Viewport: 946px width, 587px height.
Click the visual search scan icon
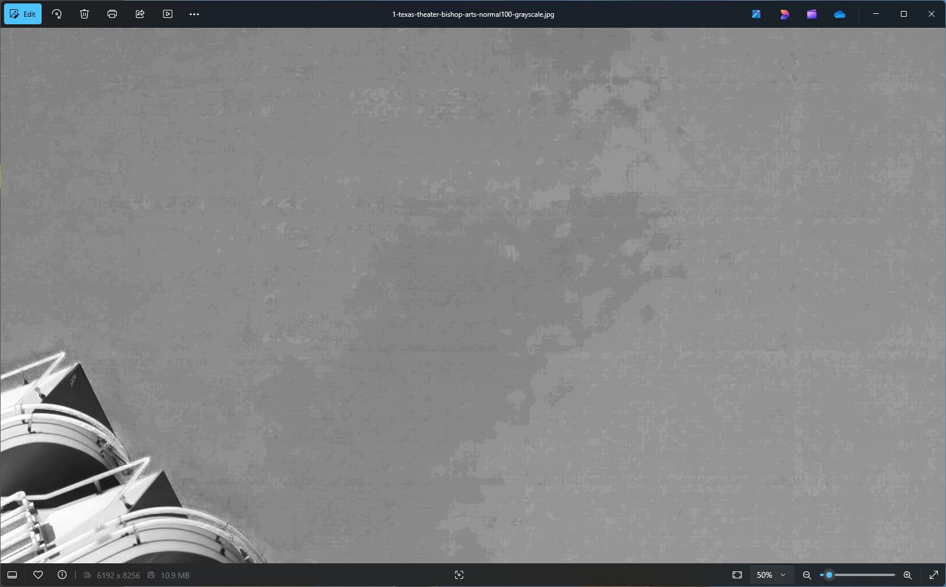tap(459, 575)
